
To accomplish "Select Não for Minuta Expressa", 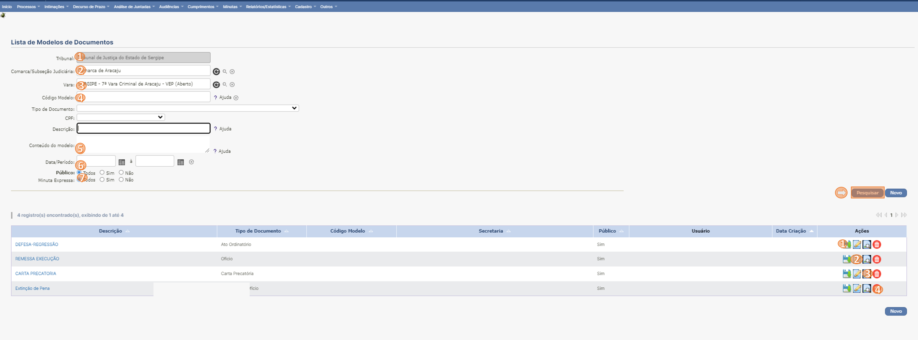I will click(x=121, y=179).
